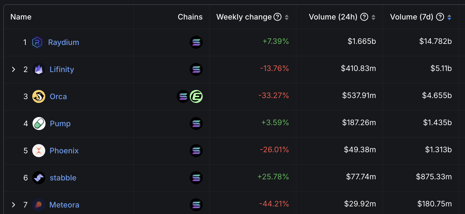
Task: Click the Orca whale logo
Action: 39,96
